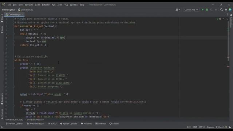Open the editor tabs options menu (three dots)
Screen dimensions: 233x131
coord(227,15)
